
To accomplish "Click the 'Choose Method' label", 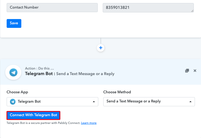I will (117, 92).
